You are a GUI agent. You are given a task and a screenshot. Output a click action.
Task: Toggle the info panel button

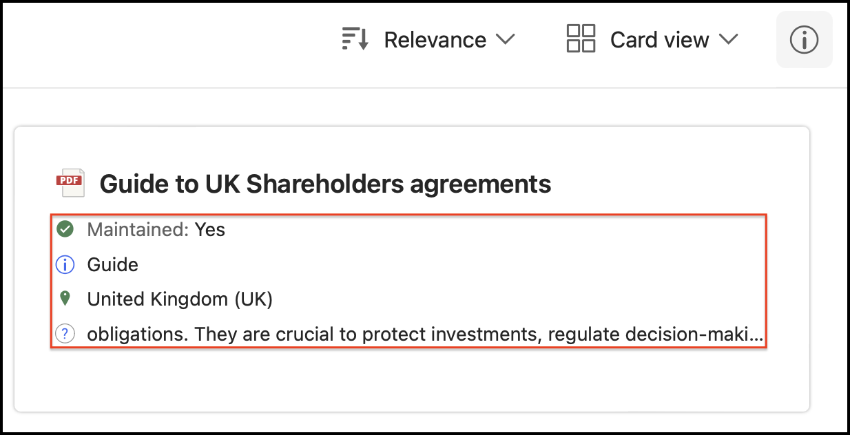tap(804, 40)
